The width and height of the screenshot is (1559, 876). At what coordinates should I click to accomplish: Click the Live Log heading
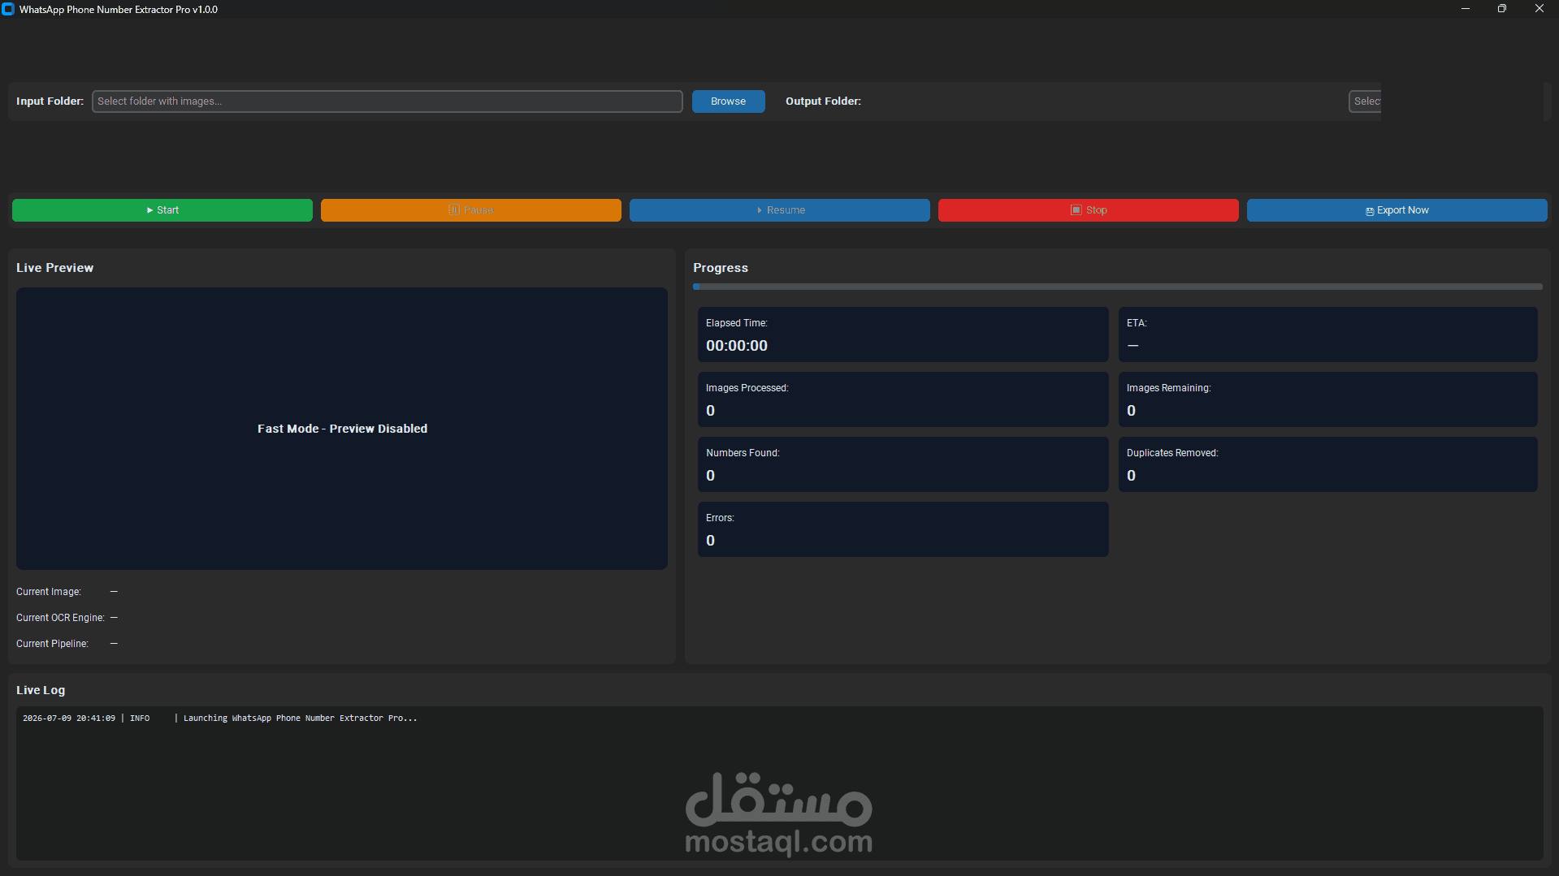tap(41, 690)
